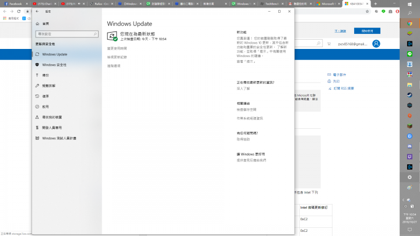Click the 提供意見反應給我們 feedback link

(251, 160)
